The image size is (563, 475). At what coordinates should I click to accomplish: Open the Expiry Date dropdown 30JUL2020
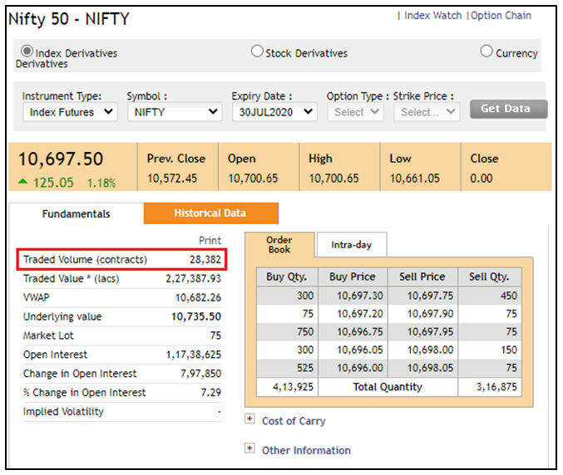274,112
